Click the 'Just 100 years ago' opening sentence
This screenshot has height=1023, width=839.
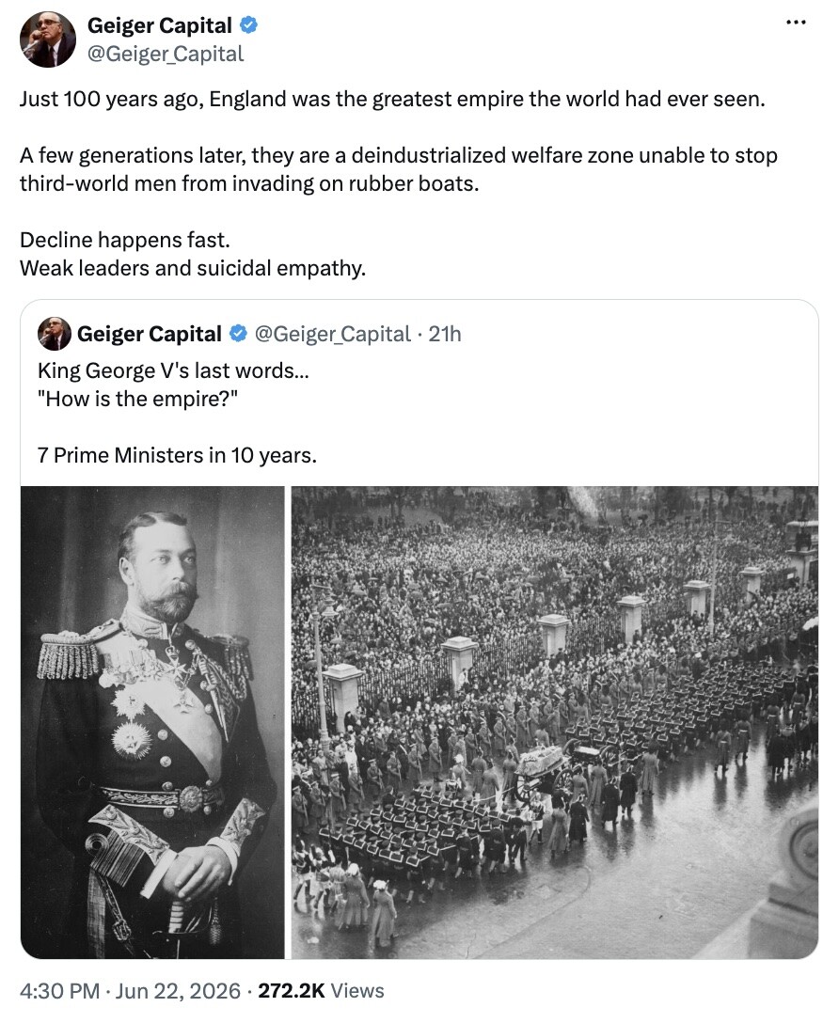coord(392,99)
